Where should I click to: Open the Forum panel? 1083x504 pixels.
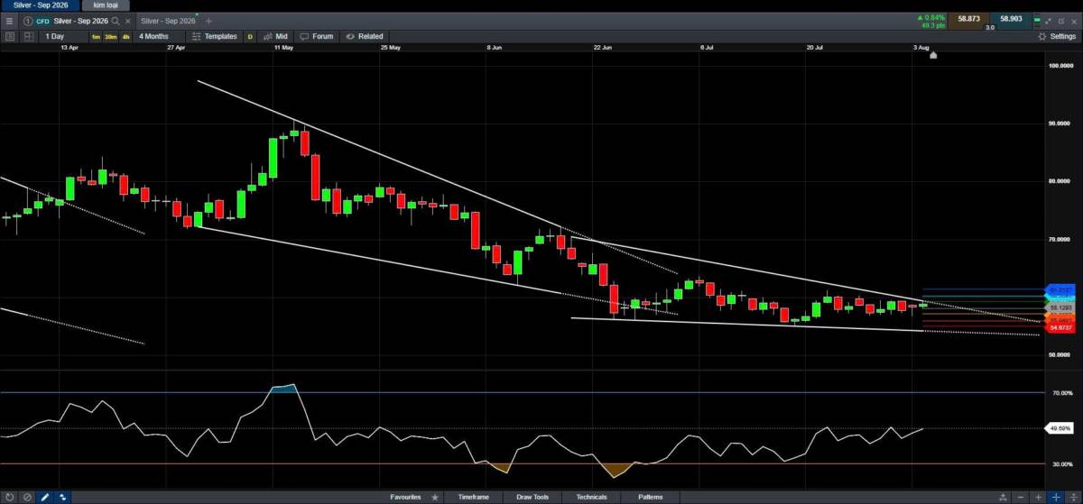coord(318,36)
